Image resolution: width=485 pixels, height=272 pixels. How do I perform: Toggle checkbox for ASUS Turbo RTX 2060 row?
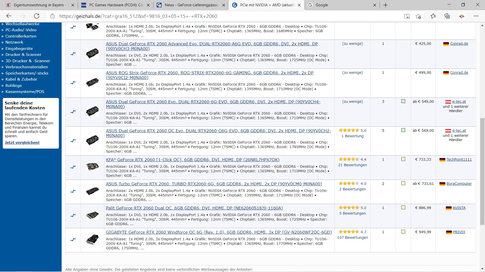(x=403, y=183)
